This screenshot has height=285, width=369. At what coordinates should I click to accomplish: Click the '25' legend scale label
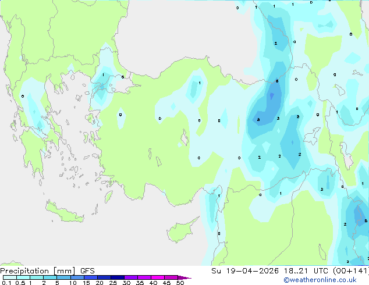[113, 283]
